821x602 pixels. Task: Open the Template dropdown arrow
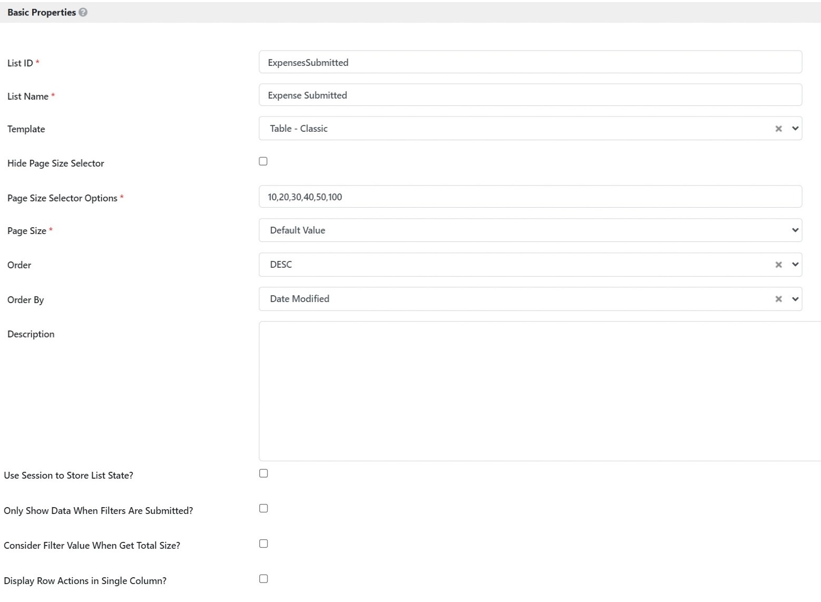point(795,129)
